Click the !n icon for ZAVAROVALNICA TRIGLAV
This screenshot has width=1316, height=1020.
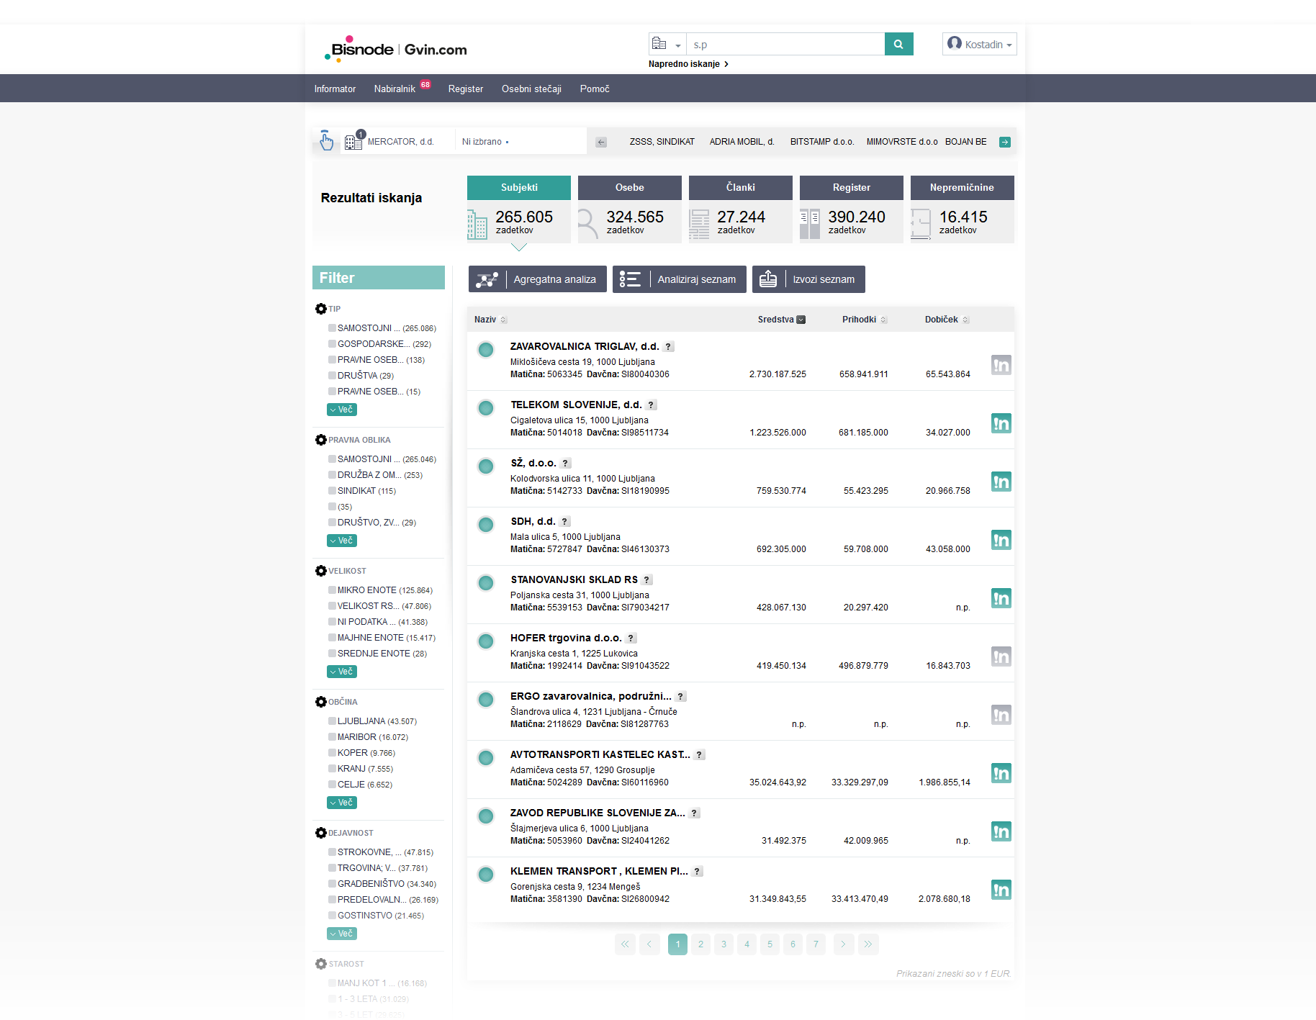[1001, 365]
